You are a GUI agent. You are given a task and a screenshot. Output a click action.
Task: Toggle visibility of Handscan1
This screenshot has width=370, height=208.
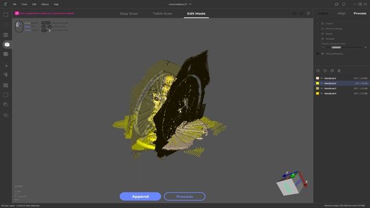click(321, 79)
